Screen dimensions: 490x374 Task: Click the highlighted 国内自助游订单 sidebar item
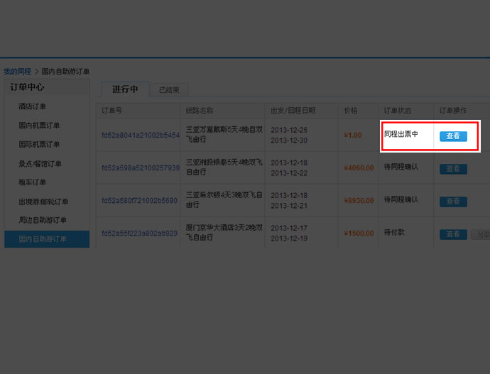pyautogui.click(x=43, y=239)
